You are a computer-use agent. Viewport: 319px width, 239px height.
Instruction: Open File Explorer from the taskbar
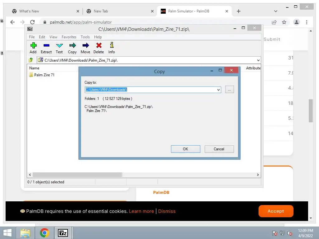25,233
